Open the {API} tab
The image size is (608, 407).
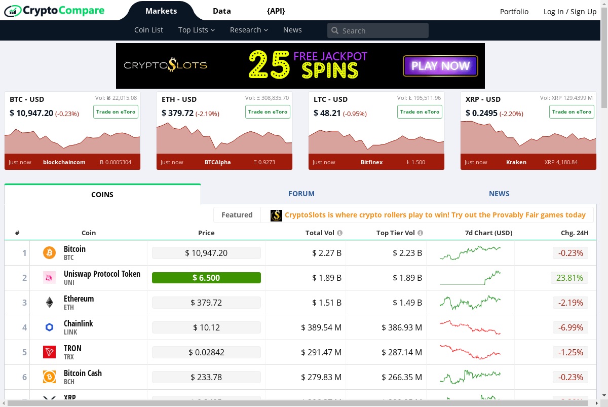pyautogui.click(x=276, y=11)
